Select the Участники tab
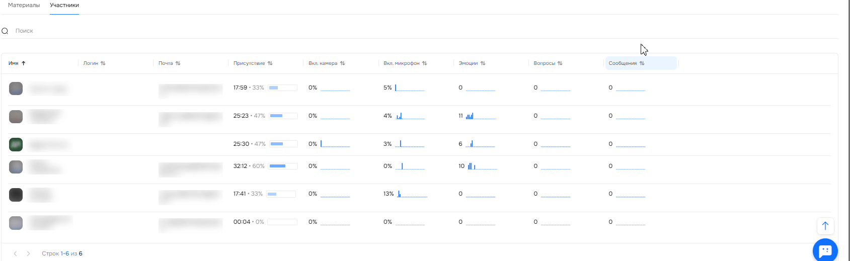The image size is (850, 261). tap(64, 5)
